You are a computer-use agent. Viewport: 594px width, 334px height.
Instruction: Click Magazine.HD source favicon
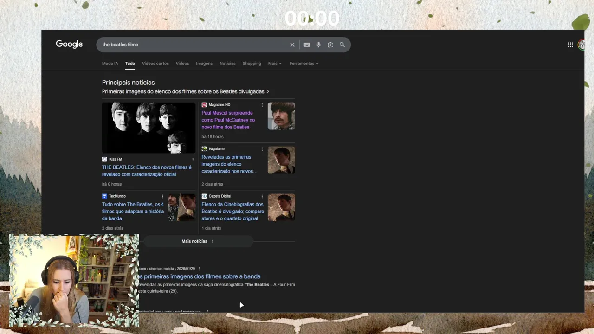(204, 105)
